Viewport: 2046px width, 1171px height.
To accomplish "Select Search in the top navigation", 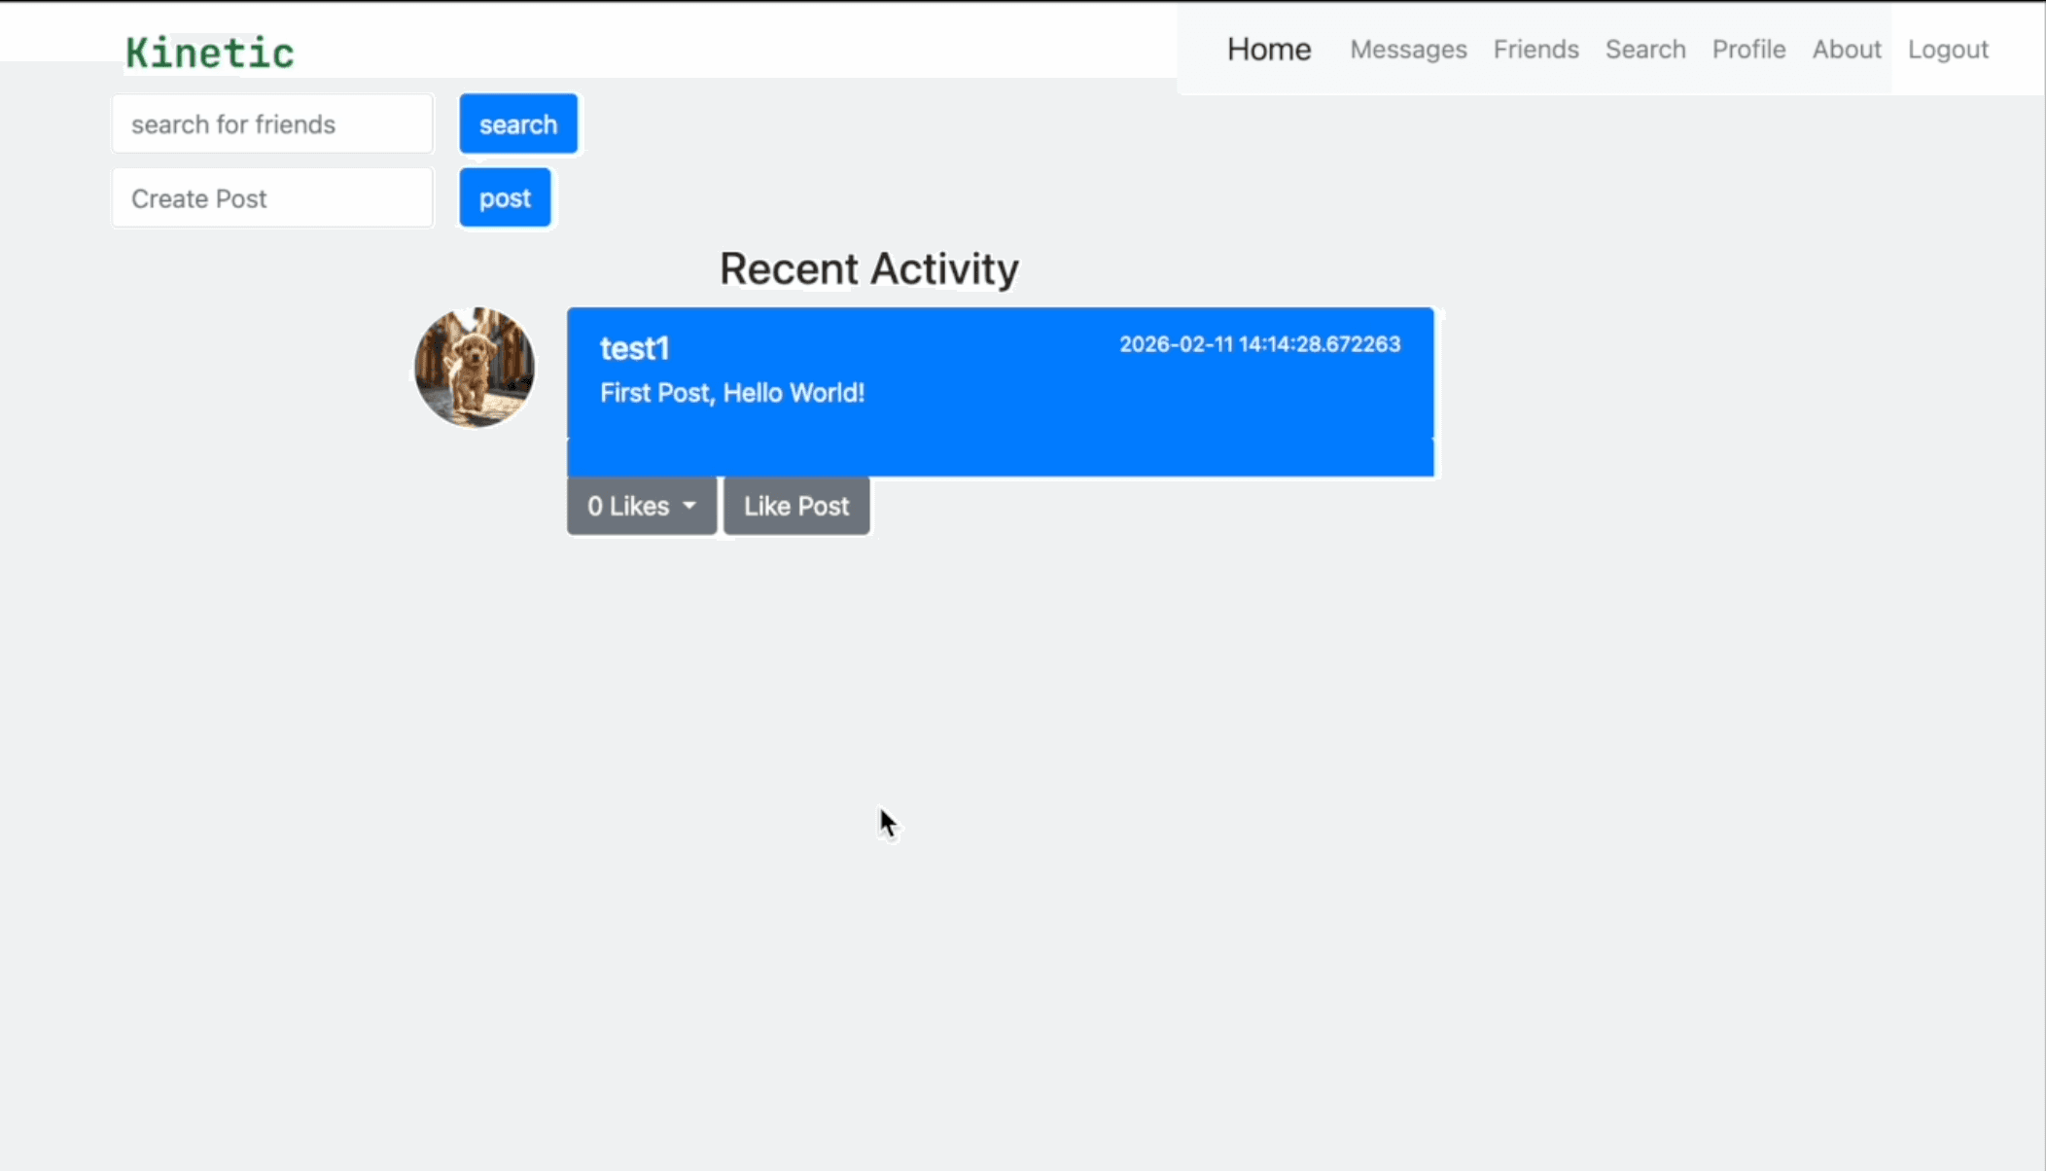I will coord(1644,50).
